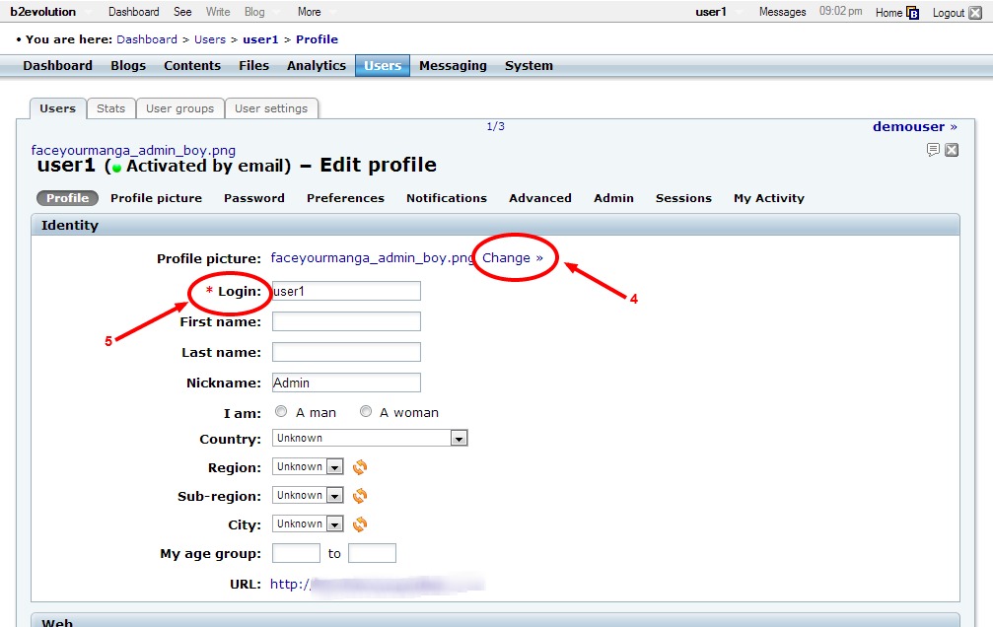Open the Sub-region dropdown
Image resolution: width=993 pixels, height=627 pixels.
coord(308,495)
